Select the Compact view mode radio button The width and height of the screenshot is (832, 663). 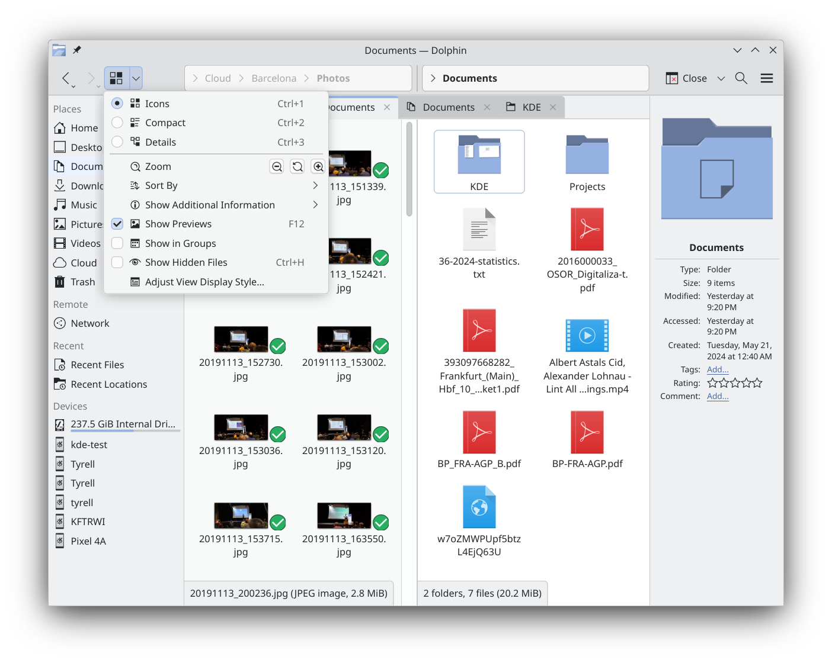117,123
